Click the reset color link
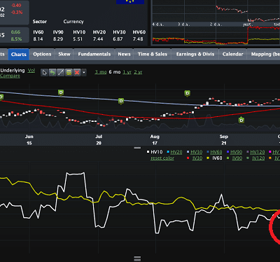The image size is (280, 262). [162, 158]
